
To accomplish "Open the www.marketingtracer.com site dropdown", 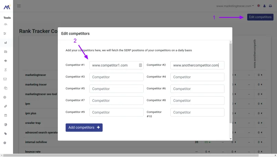I will coord(235,6).
